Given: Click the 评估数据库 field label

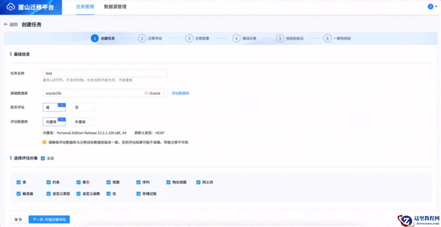Looking at the screenshot, I should [19, 122].
